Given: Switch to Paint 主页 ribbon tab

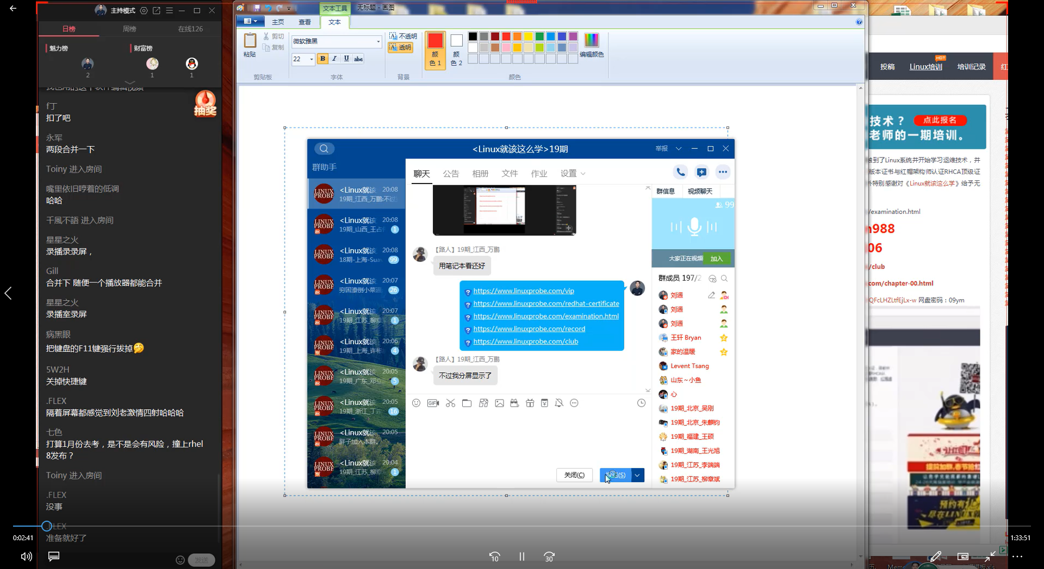Looking at the screenshot, I should tap(278, 22).
